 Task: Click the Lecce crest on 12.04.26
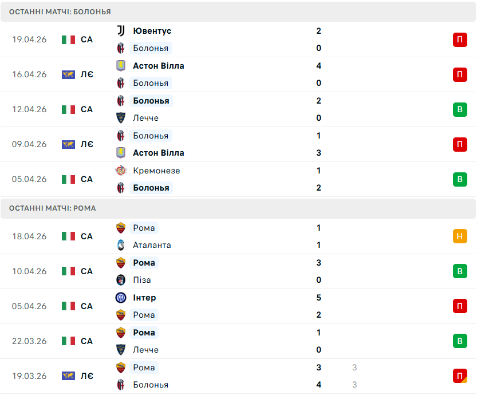click(x=121, y=118)
